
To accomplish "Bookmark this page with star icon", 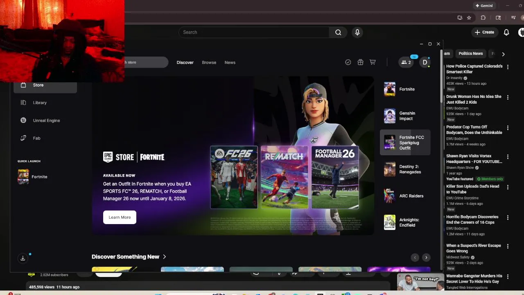I will [469, 18].
